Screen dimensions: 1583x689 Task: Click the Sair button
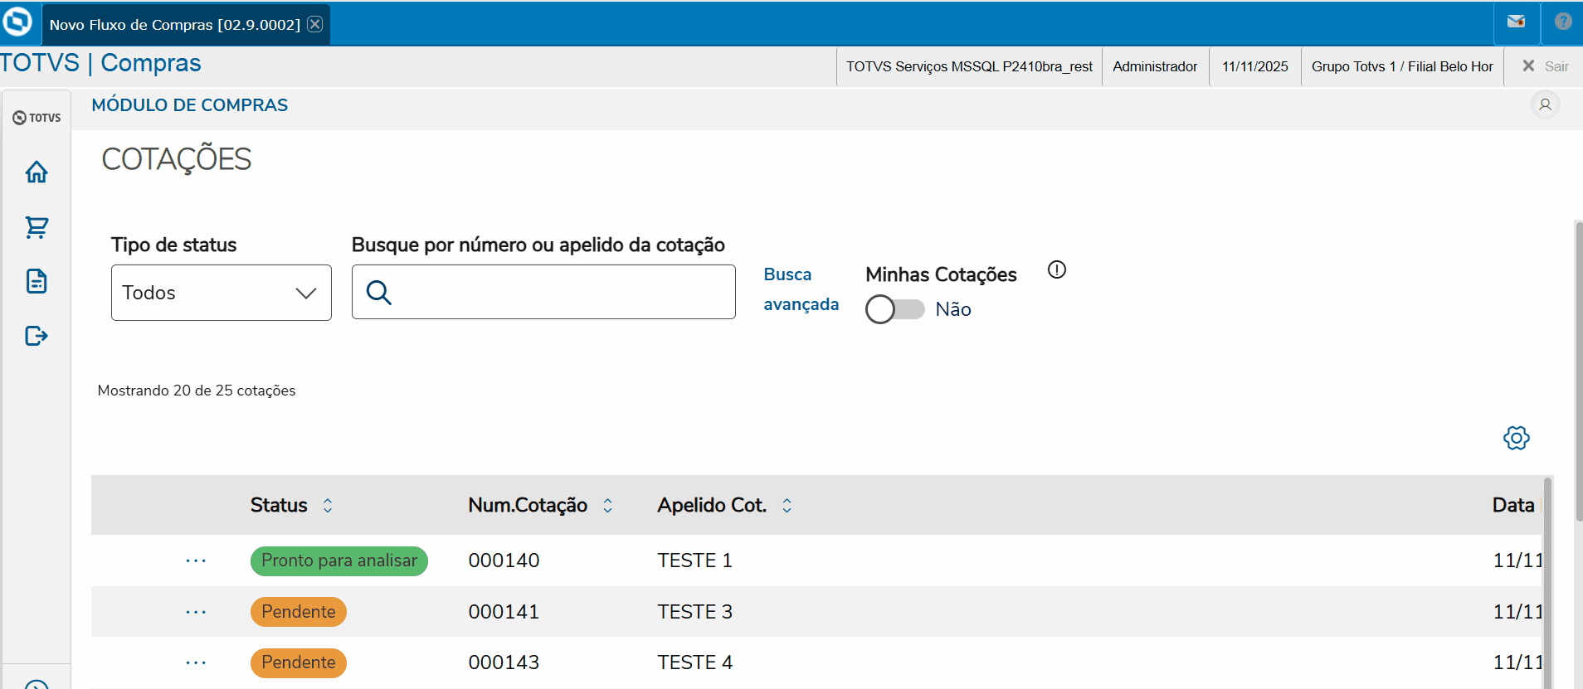(x=1545, y=66)
